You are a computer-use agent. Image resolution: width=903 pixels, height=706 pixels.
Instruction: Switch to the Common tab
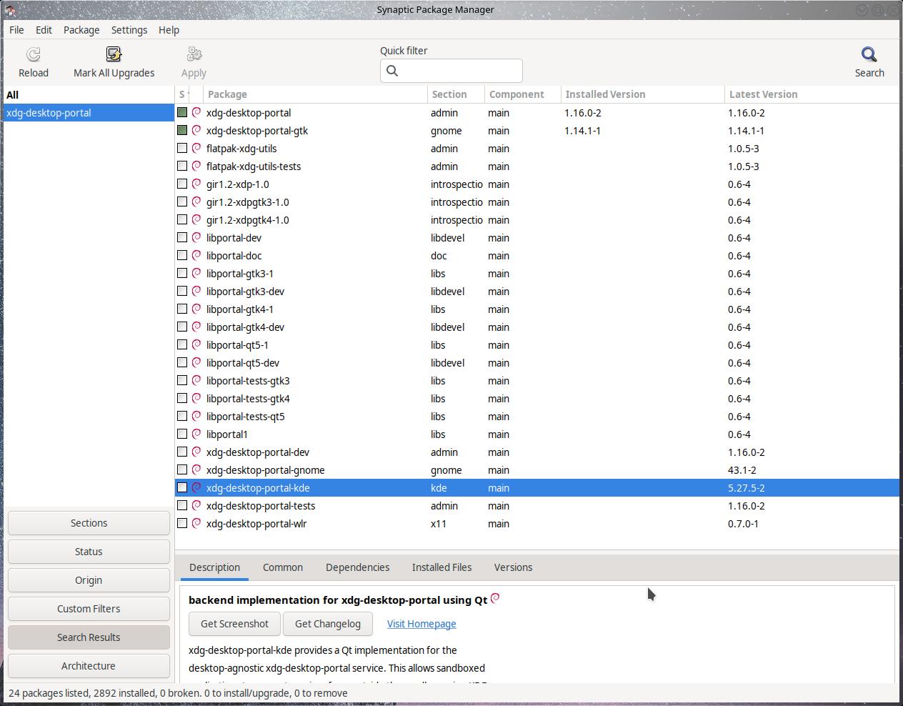point(283,567)
